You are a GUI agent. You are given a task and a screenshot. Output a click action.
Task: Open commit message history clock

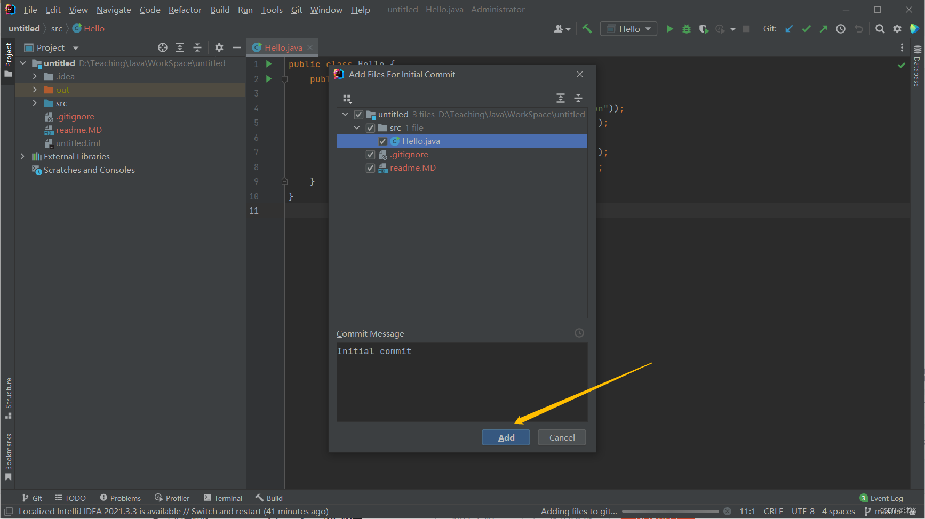click(579, 333)
